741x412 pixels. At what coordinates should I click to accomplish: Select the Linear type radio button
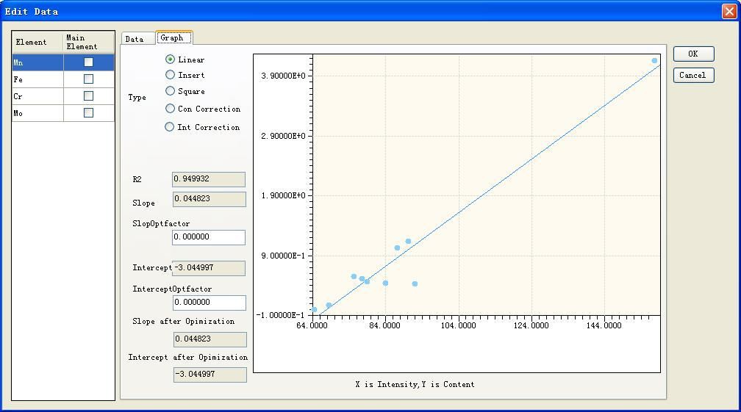(x=171, y=59)
